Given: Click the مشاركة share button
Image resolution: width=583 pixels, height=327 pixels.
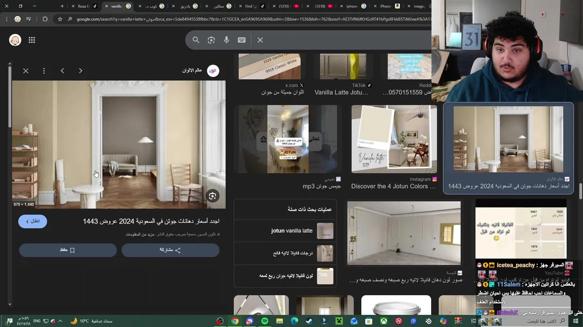Looking at the screenshot, I should [x=170, y=250].
